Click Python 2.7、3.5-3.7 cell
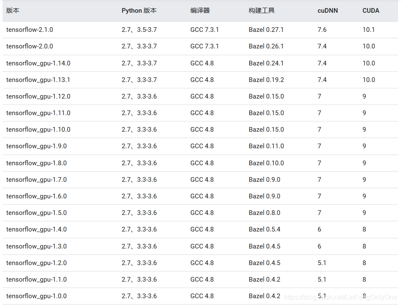401x305 pixels. [139, 30]
